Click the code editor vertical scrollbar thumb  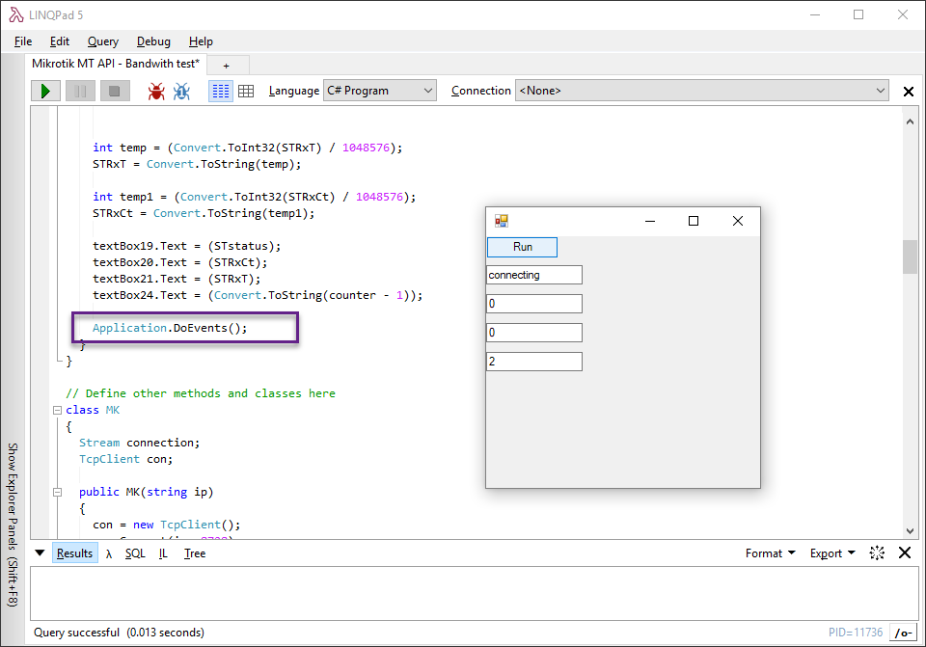tap(910, 257)
